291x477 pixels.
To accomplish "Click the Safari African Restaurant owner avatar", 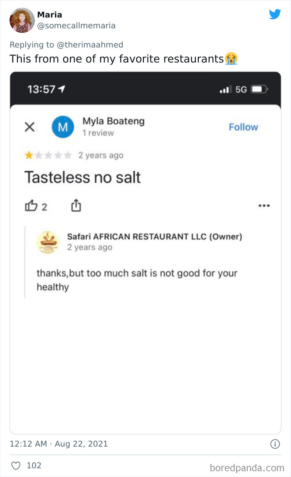I will point(48,242).
